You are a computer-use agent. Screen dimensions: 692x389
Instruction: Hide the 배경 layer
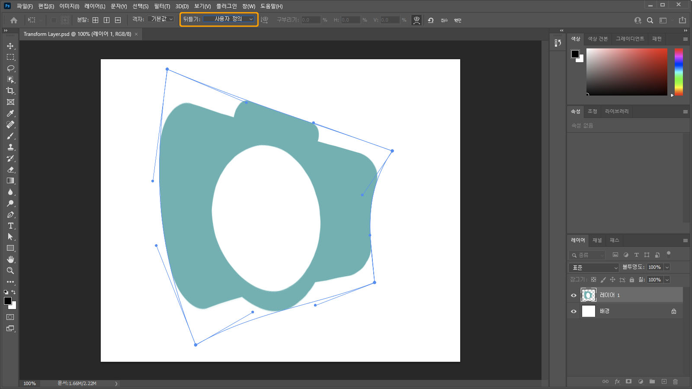point(573,311)
